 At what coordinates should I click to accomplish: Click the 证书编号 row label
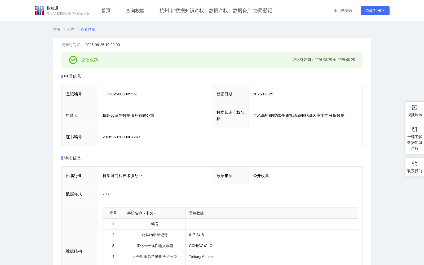tap(74, 137)
